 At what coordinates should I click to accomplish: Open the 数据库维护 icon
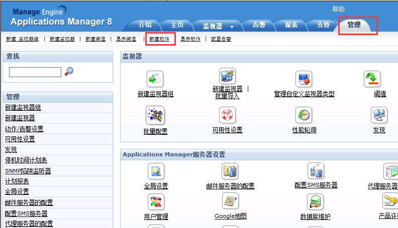(x=315, y=201)
